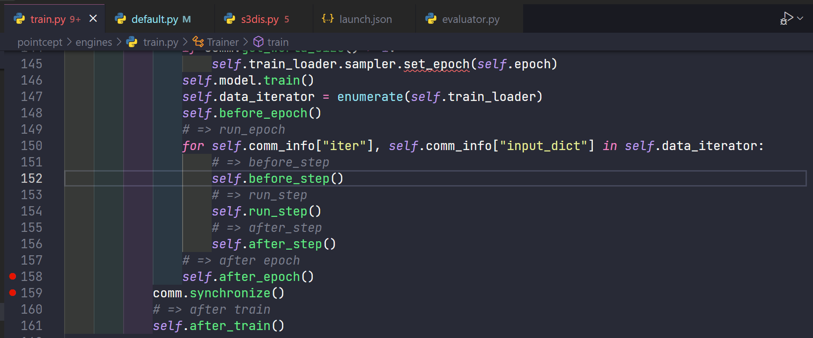The width and height of the screenshot is (813, 338).
Task: Click line number 152 in the gutter
Action: [31, 179]
